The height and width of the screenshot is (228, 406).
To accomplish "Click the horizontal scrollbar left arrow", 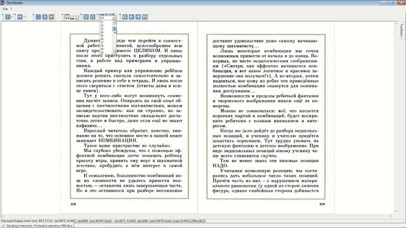I will pyautogui.click(x=3, y=216).
